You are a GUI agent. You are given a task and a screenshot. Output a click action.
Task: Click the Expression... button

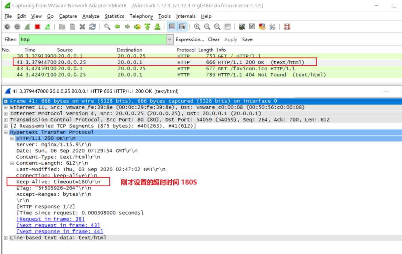(x=190, y=39)
